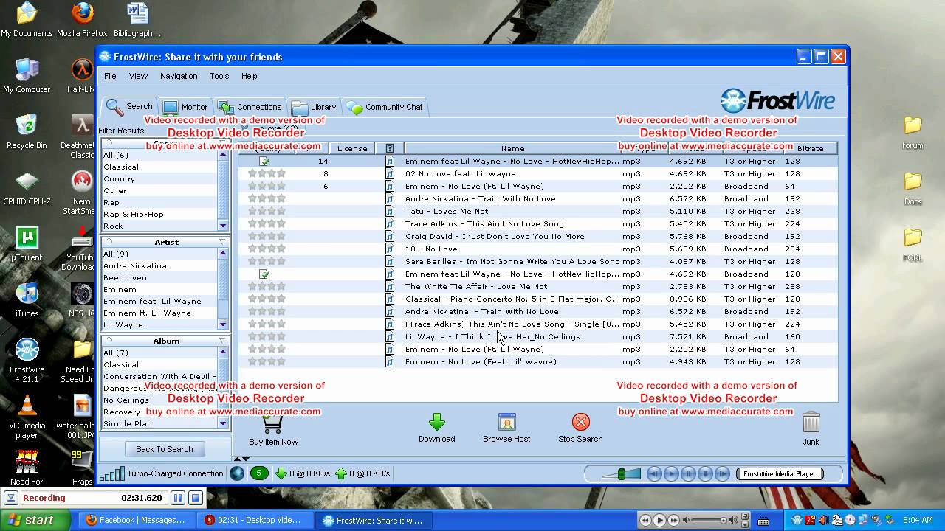The height and width of the screenshot is (531, 945).
Task: Switch to Facebook Messages taskbar window
Action: (x=137, y=520)
